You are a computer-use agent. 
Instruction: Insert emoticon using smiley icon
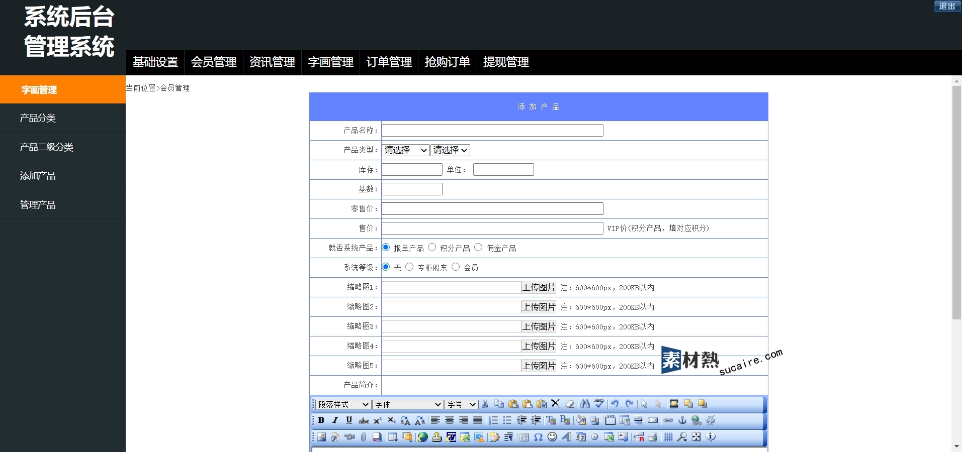[552, 437]
